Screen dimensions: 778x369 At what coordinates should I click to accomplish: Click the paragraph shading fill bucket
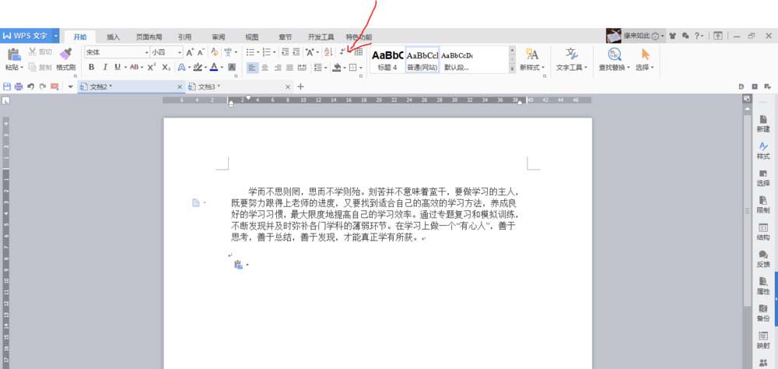pos(337,67)
